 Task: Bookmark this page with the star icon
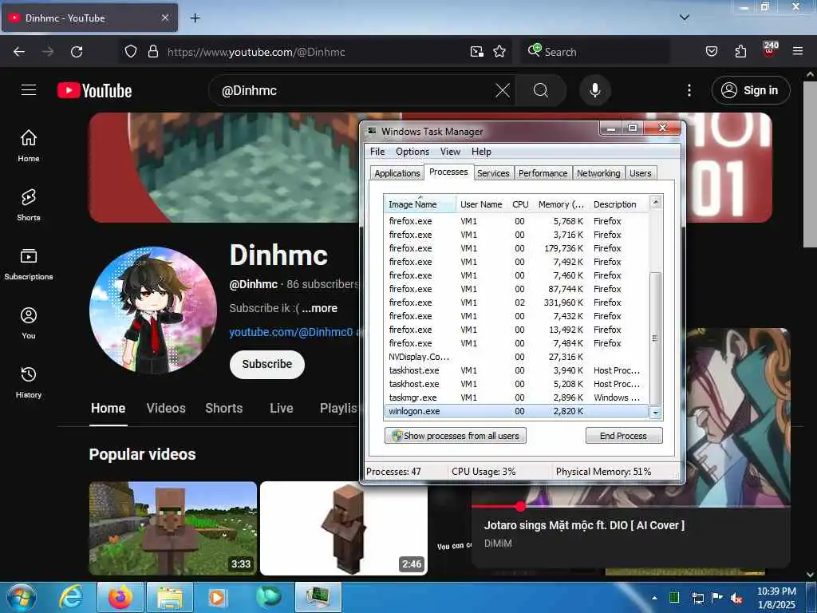click(x=499, y=52)
